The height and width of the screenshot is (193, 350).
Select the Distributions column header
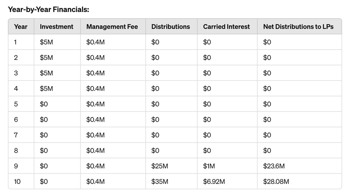(171, 27)
